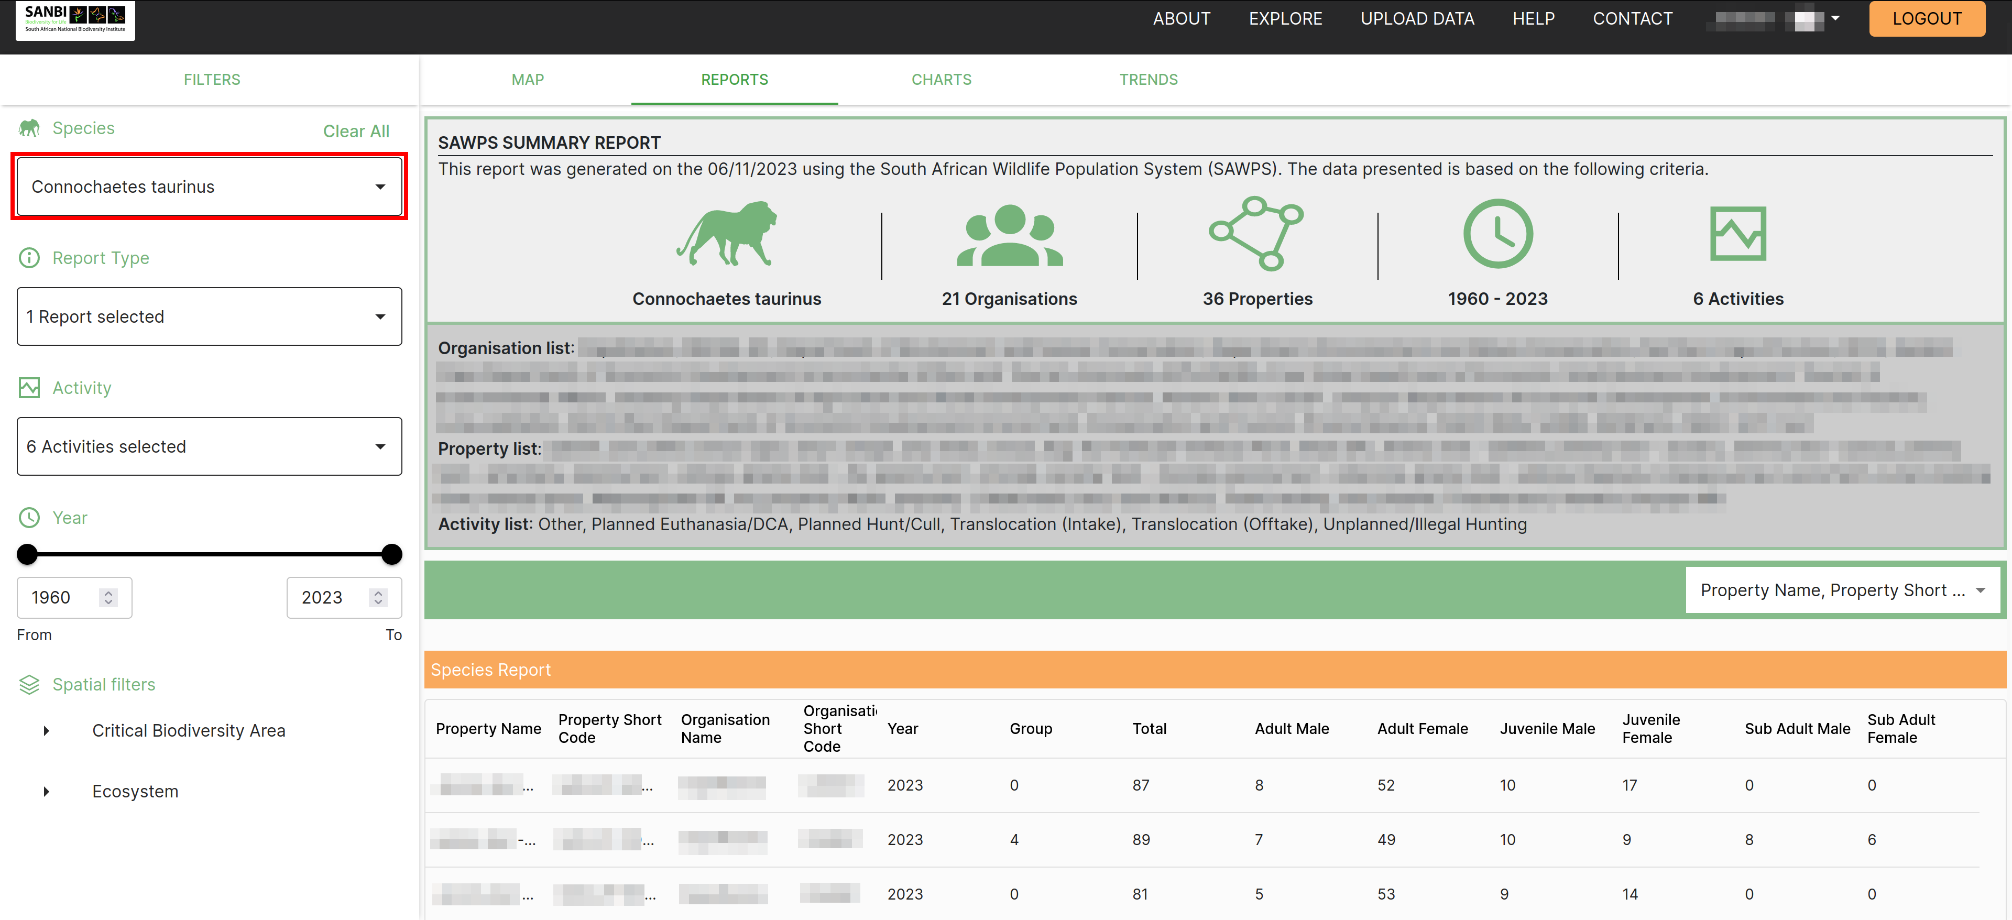The image size is (2012, 920).
Task: Click the Species elephant icon
Action: pos(29,128)
